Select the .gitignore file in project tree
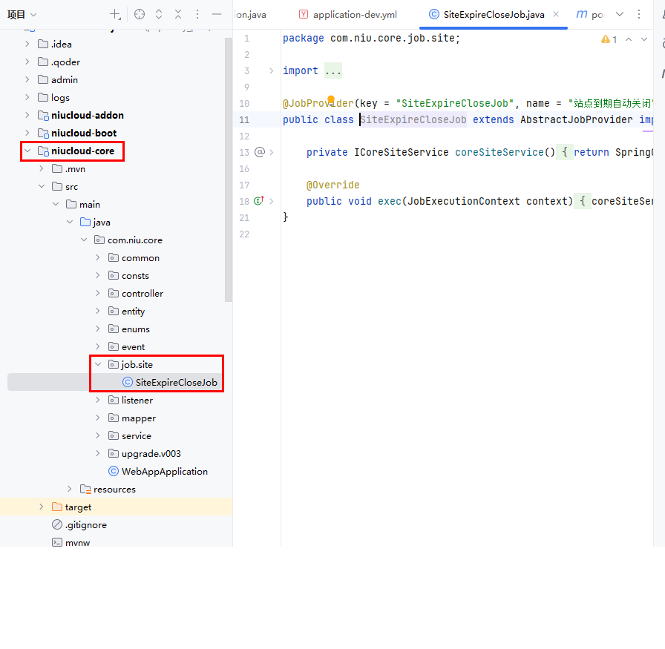This screenshot has height=649, width=665. (x=85, y=525)
